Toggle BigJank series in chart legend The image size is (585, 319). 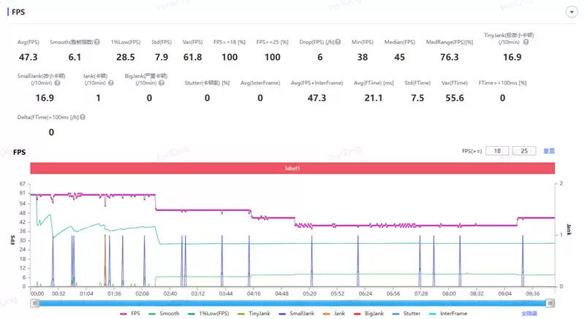click(370, 313)
